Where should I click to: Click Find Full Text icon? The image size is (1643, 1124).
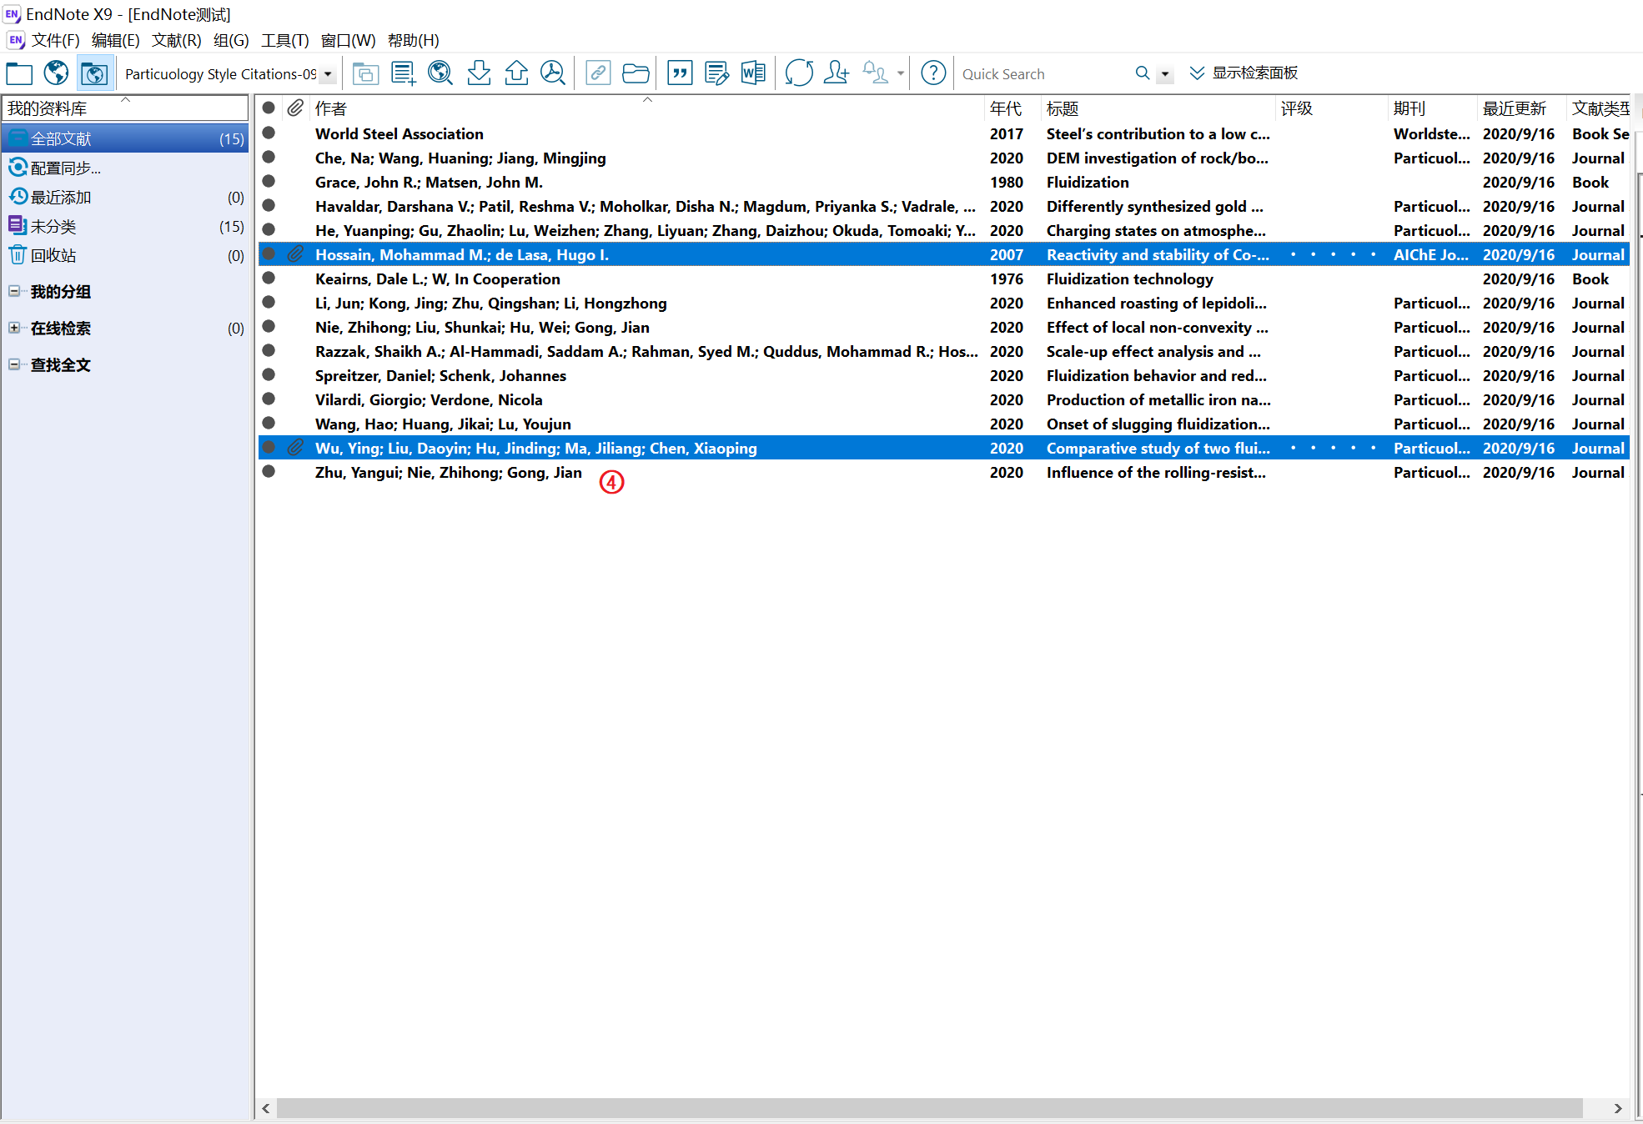(x=553, y=73)
